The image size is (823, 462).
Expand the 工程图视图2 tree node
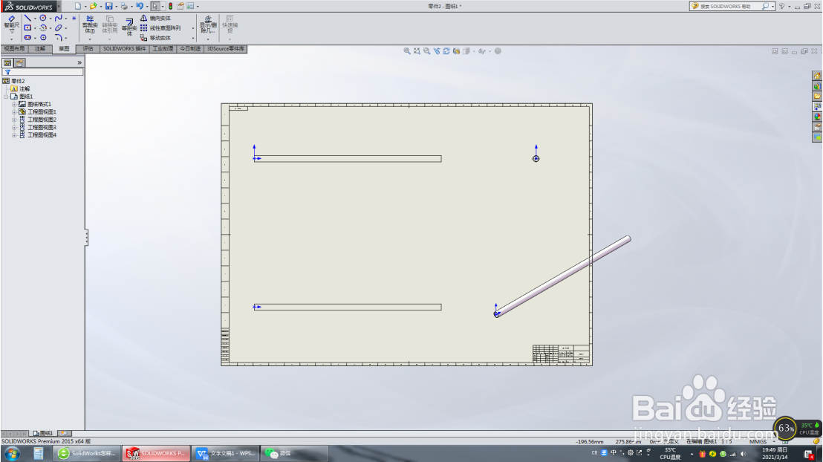[14, 120]
